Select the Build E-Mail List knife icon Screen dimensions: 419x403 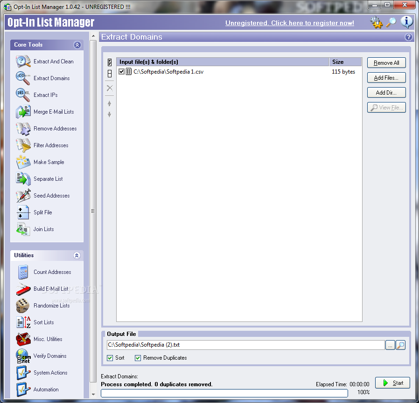pyautogui.click(x=23, y=289)
